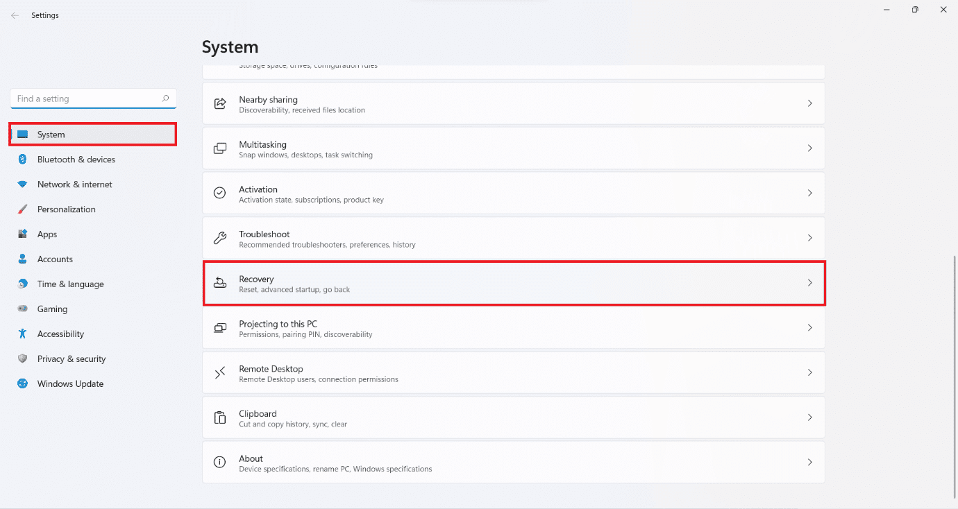Open the Accounts settings category

55,259
